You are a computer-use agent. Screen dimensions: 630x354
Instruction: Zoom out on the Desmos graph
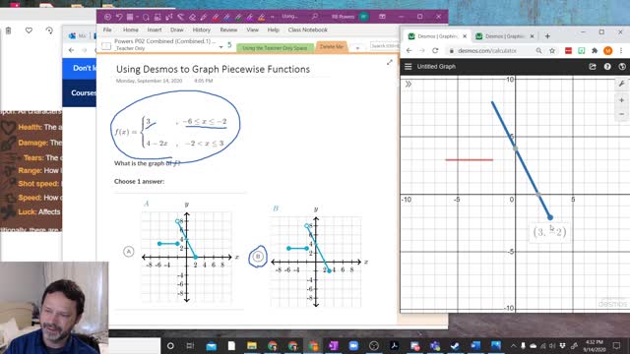pyautogui.click(x=621, y=114)
